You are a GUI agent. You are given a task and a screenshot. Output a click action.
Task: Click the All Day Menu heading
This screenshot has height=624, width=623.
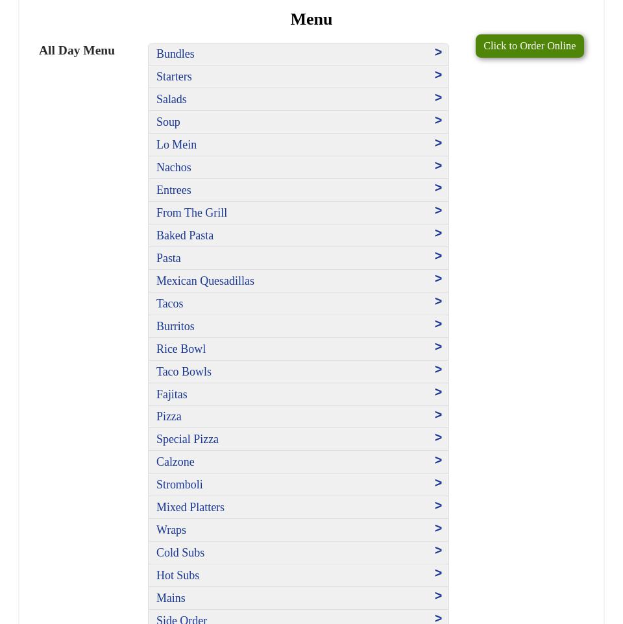77,51
